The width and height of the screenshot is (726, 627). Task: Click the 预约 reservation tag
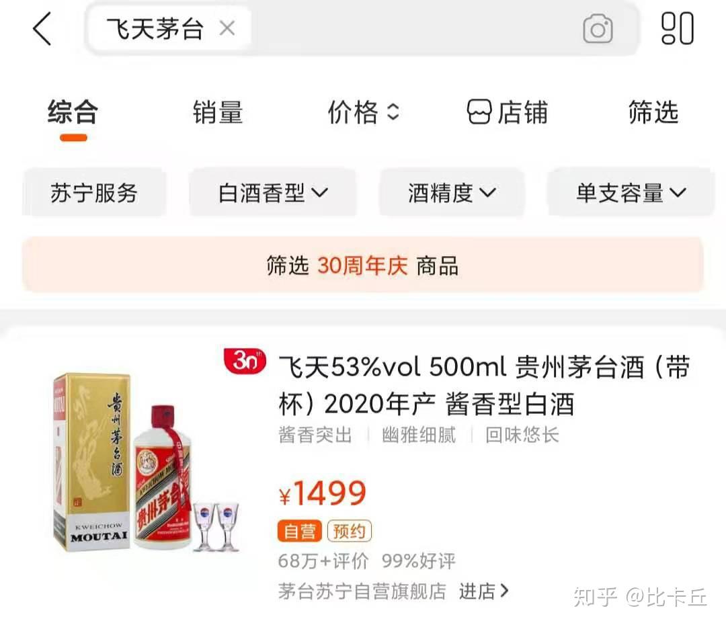pos(349,531)
